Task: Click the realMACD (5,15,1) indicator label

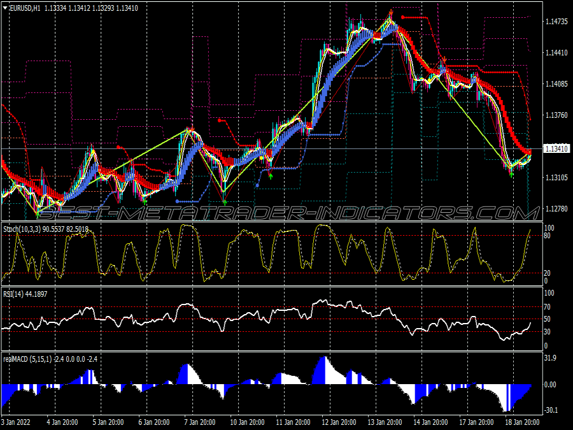Action: coord(27,359)
